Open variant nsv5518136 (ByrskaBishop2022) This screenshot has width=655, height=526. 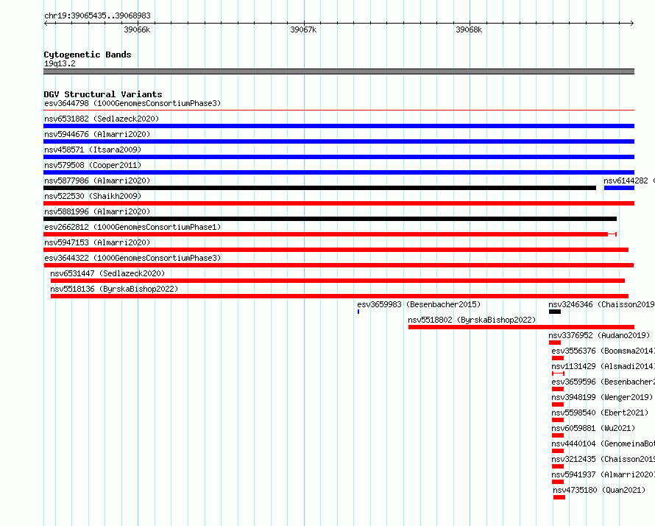click(x=114, y=289)
